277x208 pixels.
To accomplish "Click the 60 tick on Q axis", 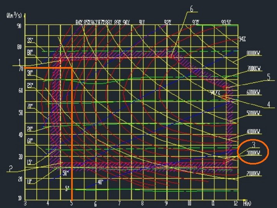I will tap(20, 91).
